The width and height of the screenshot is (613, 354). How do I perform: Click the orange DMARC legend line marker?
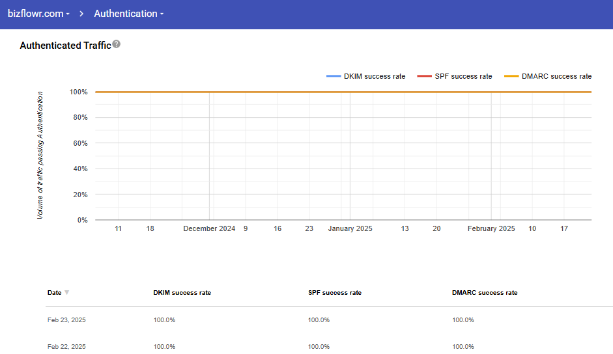coord(511,76)
